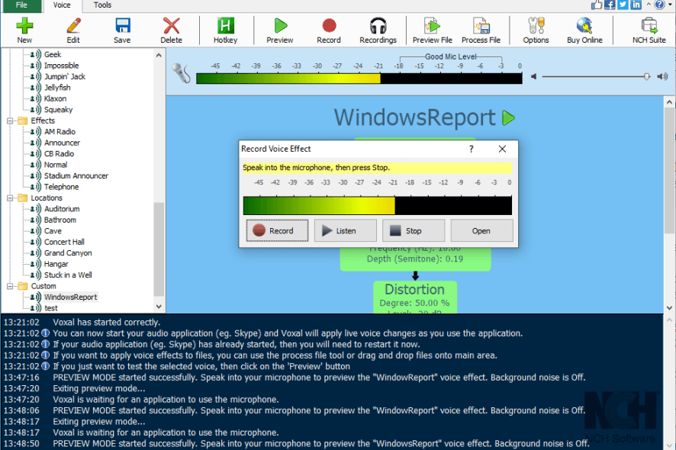The image size is (676, 450).
Task: Click the dialog help question mark
Action: coord(472,149)
